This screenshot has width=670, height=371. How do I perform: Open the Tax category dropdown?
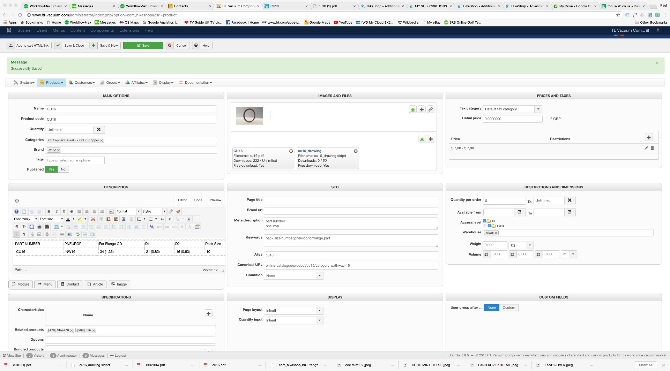538,109
